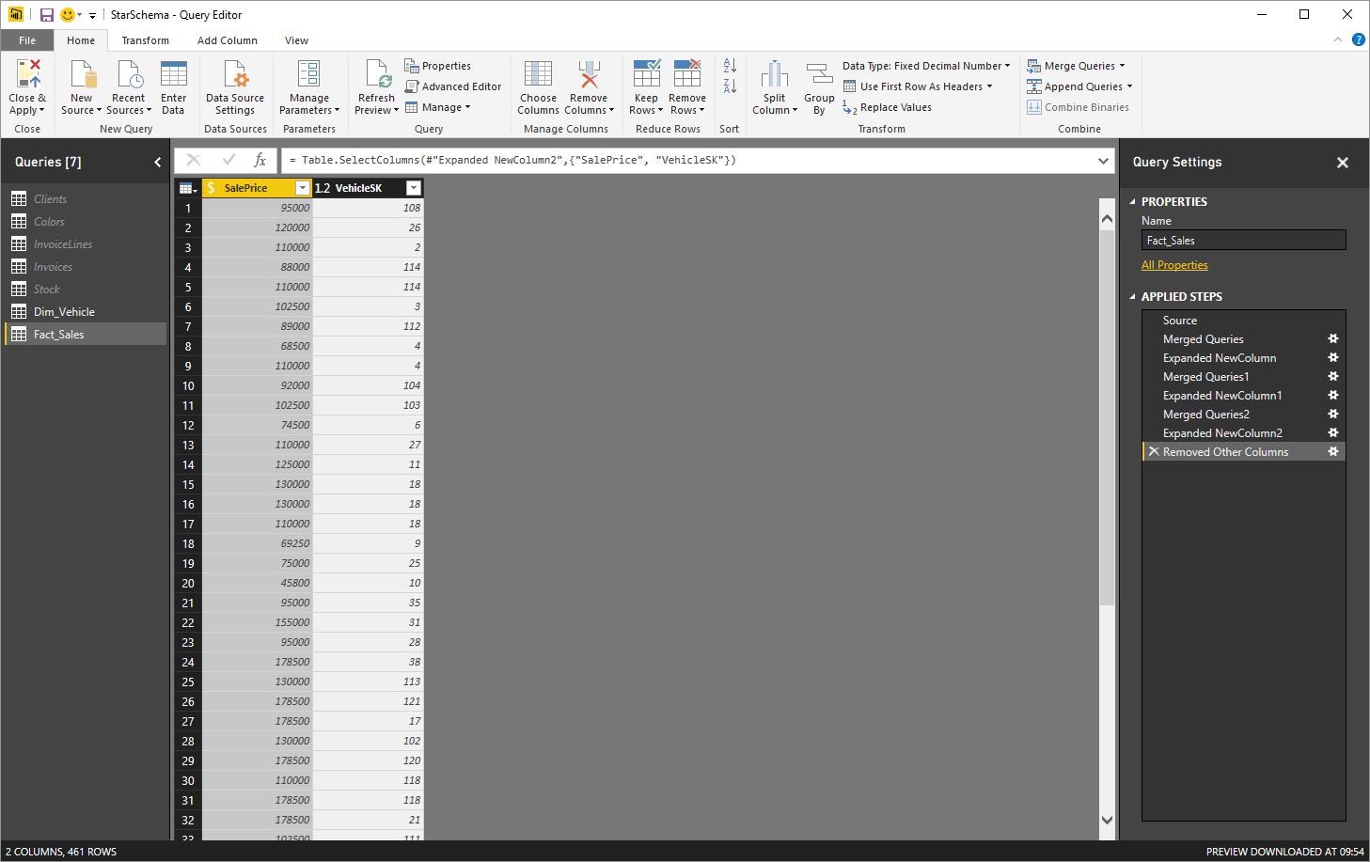Image resolution: width=1370 pixels, height=862 pixels.
Task: Sort ascending using the A-Z icon
Action: (730, 66)
